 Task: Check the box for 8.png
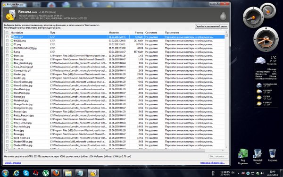pos(7,52)
